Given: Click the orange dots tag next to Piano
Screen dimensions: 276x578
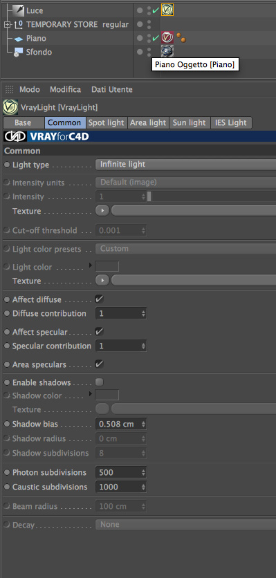Looking at the screenshot, I should tap(181, 37).
